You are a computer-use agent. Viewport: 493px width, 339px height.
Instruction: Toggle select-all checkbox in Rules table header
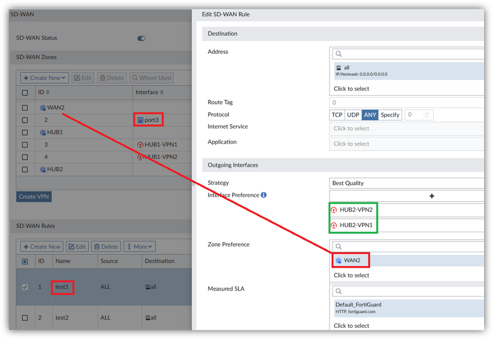point(25,261)
